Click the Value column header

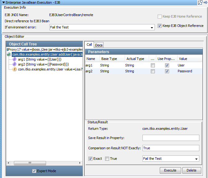click(190, 59)
